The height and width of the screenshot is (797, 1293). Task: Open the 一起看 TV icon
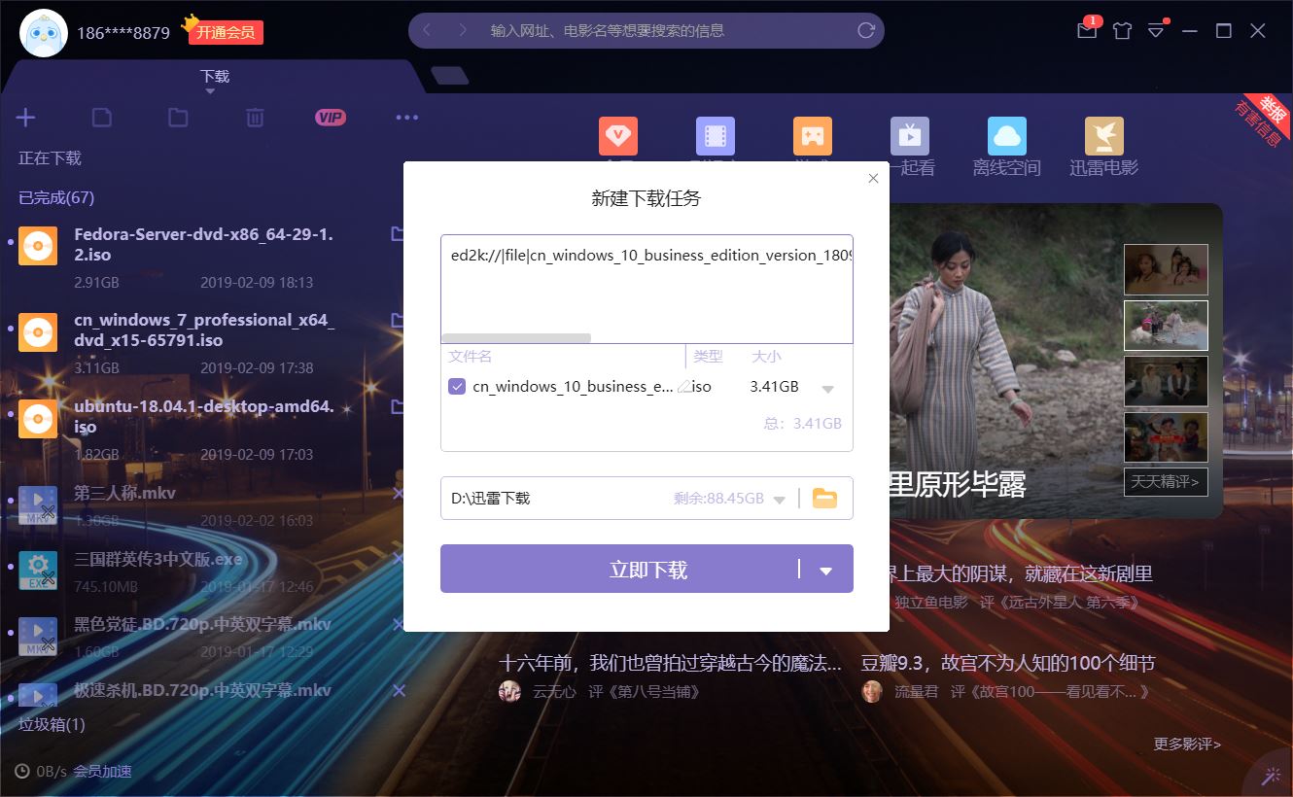[x=909, y=136]
